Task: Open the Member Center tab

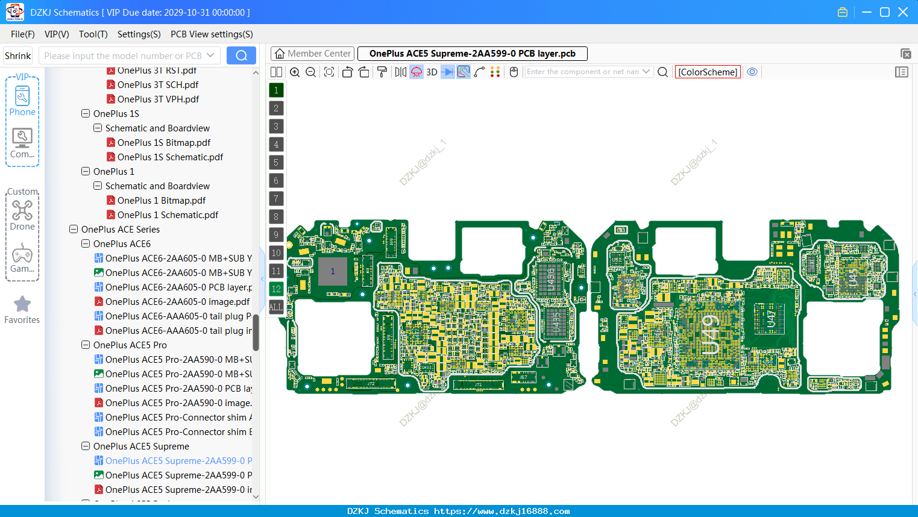Action: [313, 54]
